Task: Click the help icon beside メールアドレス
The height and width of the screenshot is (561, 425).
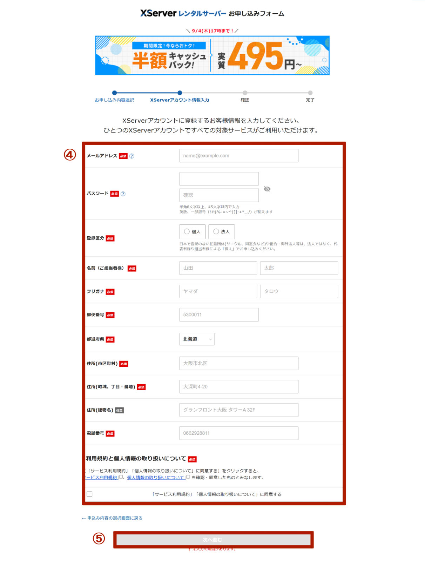Action: 132,156
